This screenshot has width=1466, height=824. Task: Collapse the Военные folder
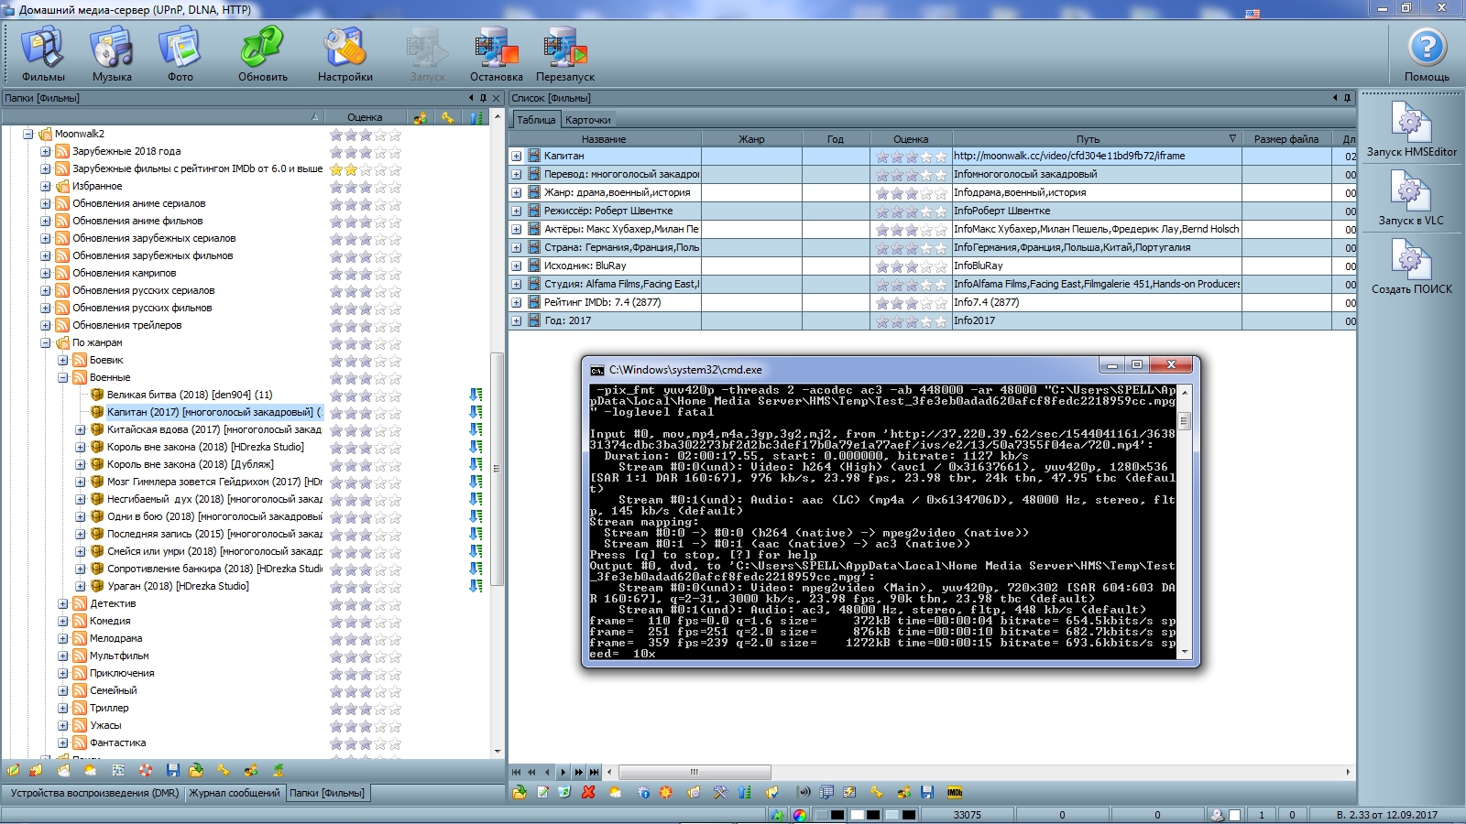pos(63,378)
